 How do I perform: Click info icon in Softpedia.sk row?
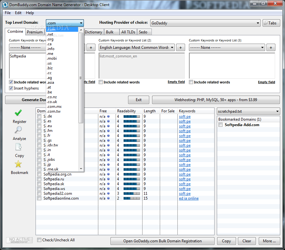[x=108, y=184]
